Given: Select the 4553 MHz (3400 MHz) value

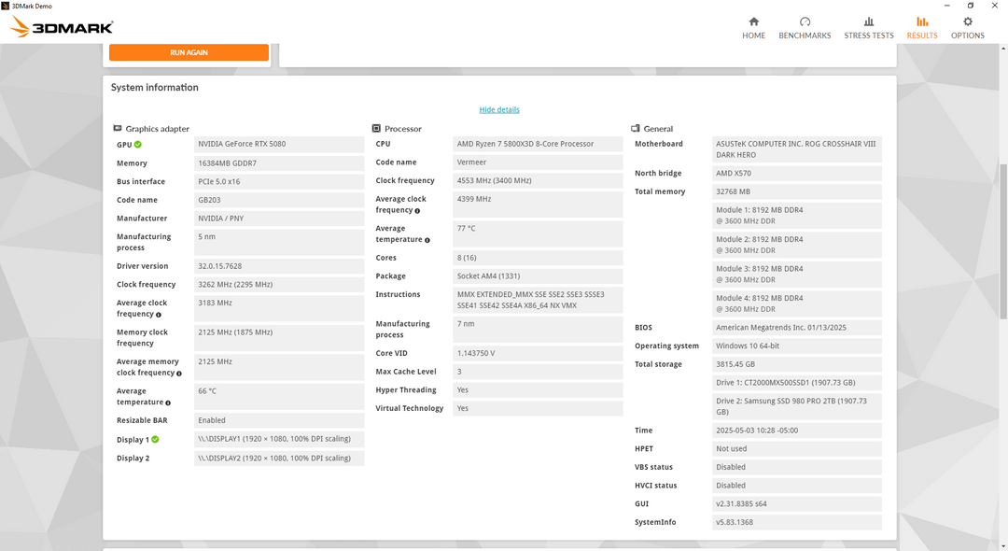Looking at the screenshot, I should [538, 180].
